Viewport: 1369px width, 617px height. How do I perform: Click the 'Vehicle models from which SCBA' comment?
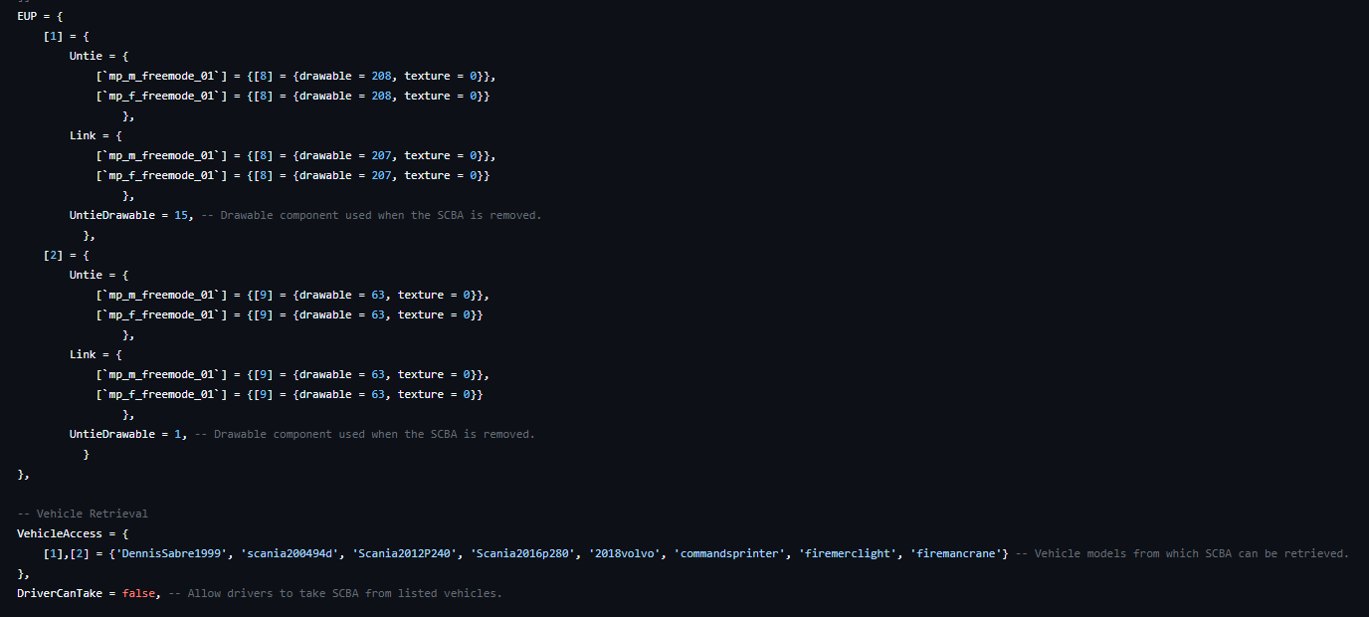(1182, 553)
